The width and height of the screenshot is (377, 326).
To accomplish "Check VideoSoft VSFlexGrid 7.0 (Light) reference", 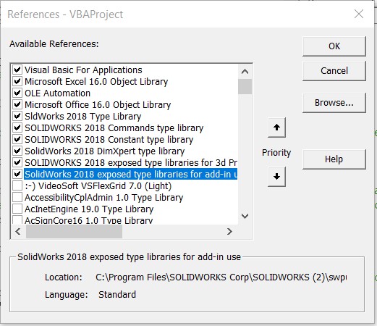I will [17, 185].
